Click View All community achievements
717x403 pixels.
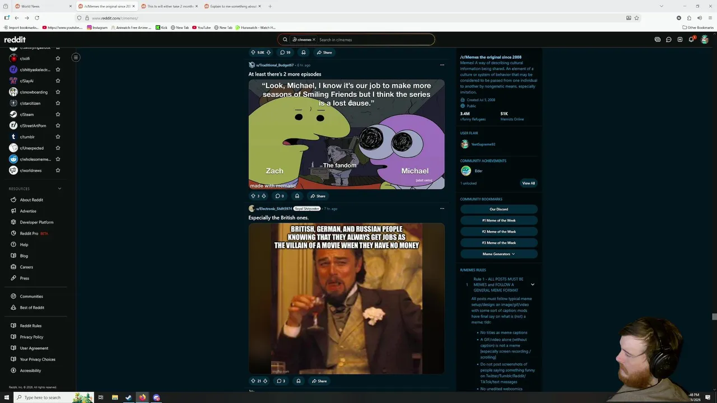tap(529, 183)
